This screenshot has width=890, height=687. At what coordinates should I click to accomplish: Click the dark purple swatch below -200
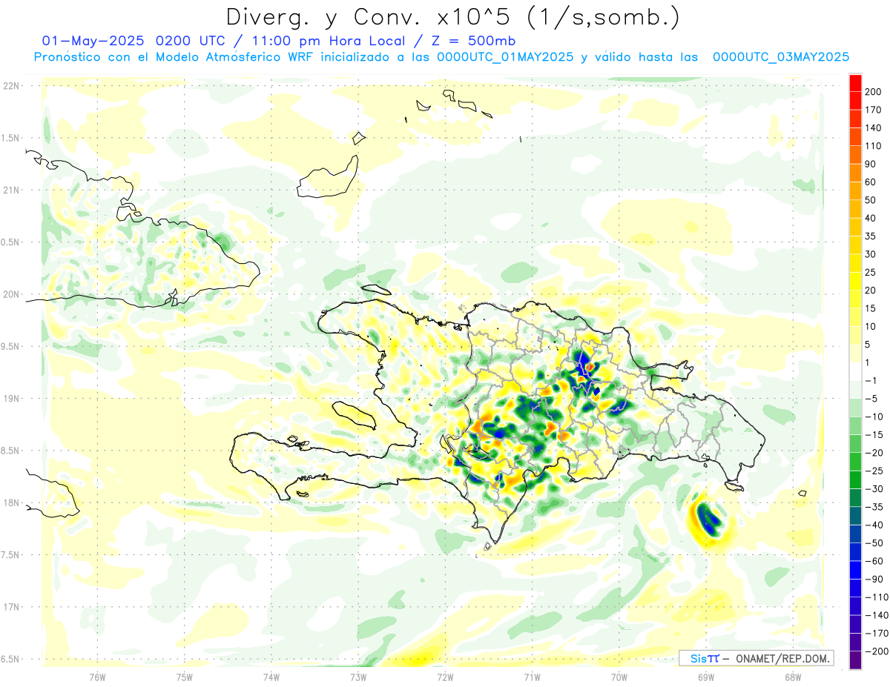[x=855, y=660]
